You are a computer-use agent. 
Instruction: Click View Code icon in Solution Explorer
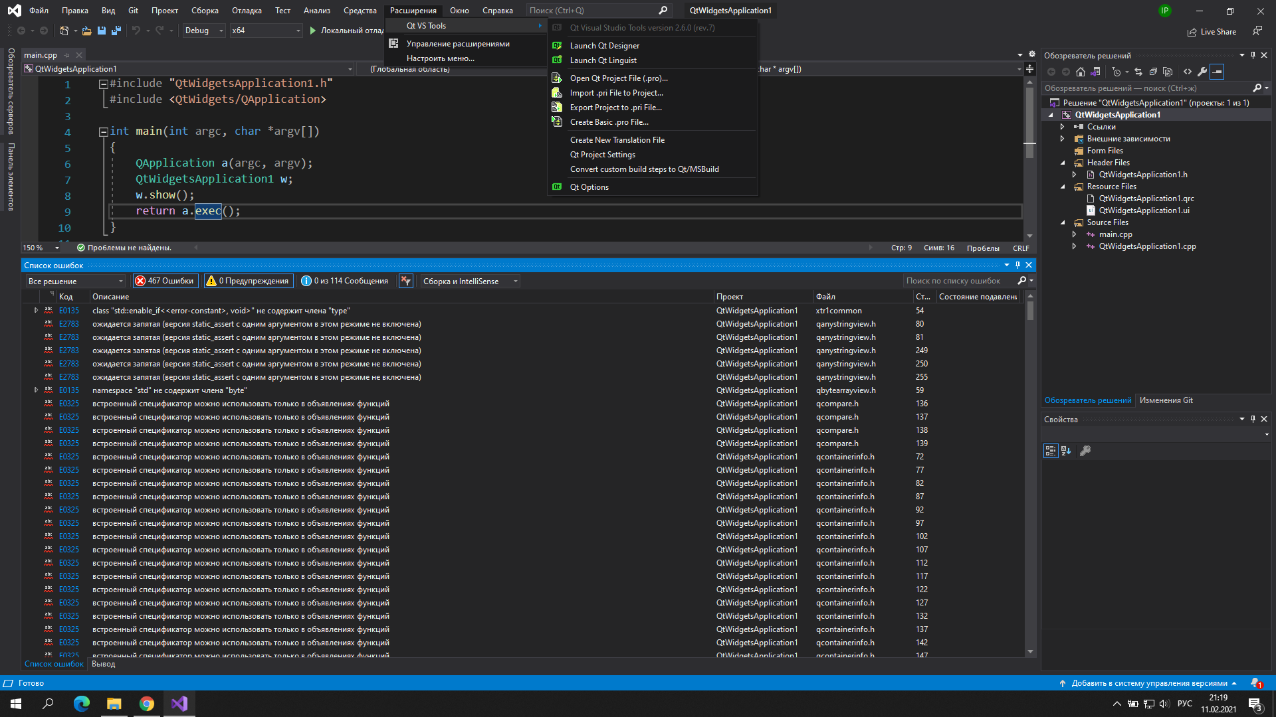[x=1188, y=72]
